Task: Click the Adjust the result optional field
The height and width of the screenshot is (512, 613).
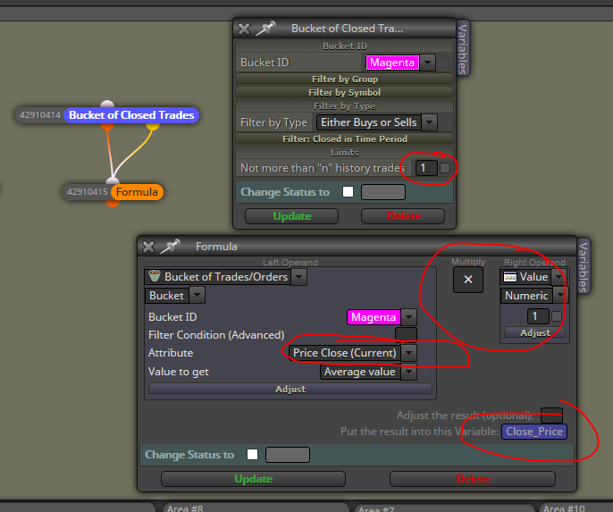Action: (551, 415)
